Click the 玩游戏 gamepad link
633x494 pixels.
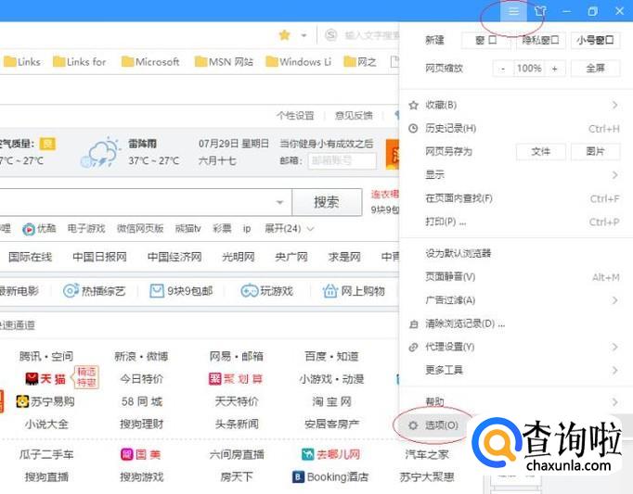pyautogui.click(x=267, y=291)
